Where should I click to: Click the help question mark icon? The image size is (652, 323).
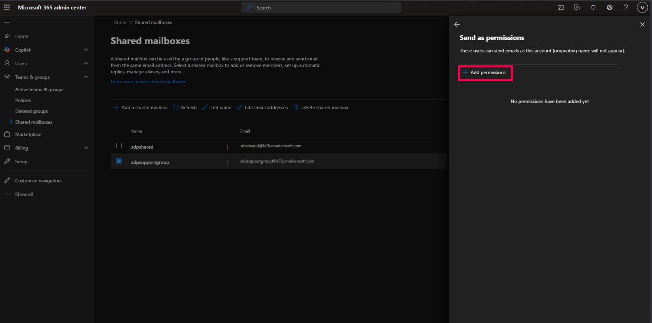(x=626, y=7)
